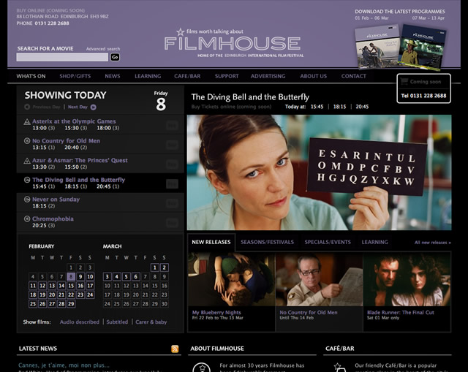Screen dimensions: 468x372
Task: Switch to Specials/Events tab
Action: pyautogui.click(x=328, y=242)
